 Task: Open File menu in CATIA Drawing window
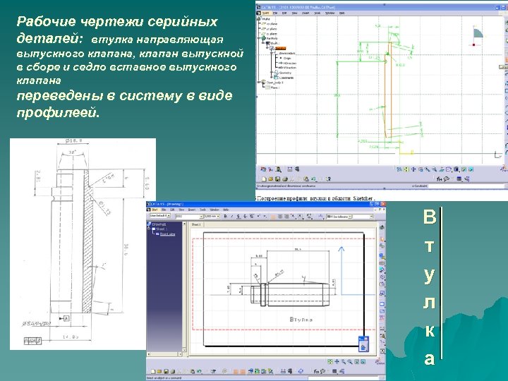click(x=164, y=210)
